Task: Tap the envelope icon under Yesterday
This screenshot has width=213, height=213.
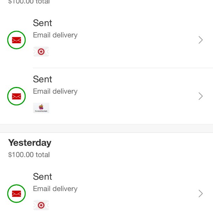Action: (16, 193)
